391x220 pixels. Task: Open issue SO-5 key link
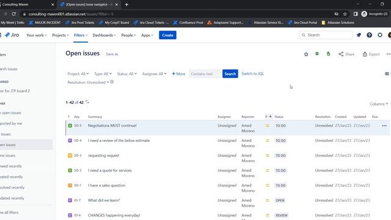[x=78, y=126]
